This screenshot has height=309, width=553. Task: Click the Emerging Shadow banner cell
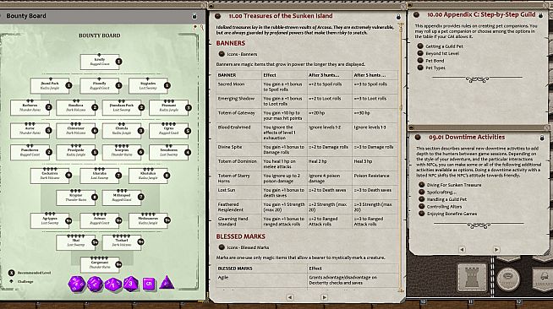238,101
